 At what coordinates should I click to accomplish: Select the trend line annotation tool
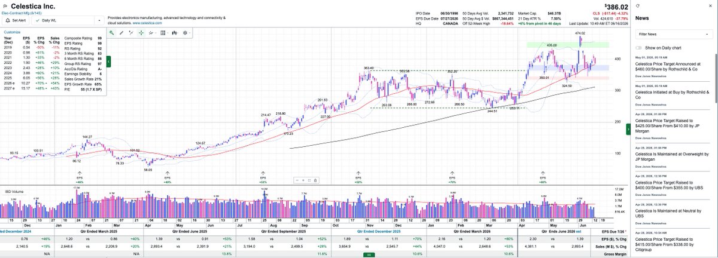pyautogui.click(x=131, y=32)
